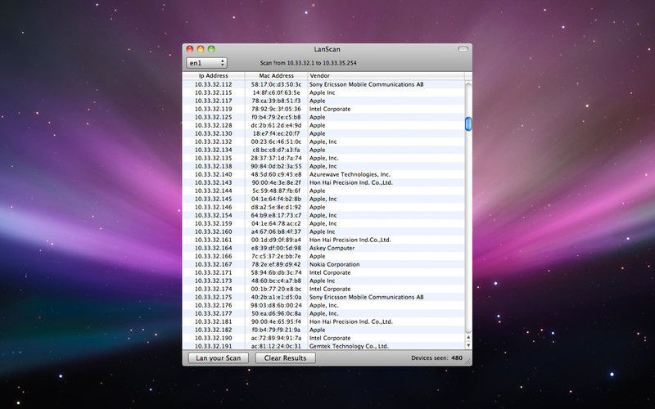
Task: Click the green zoom window button
Action: pos(211,49)
